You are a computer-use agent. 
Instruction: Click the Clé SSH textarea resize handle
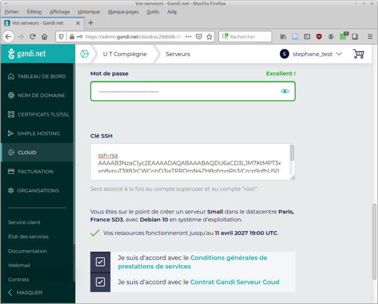click(x=292, y=177)
